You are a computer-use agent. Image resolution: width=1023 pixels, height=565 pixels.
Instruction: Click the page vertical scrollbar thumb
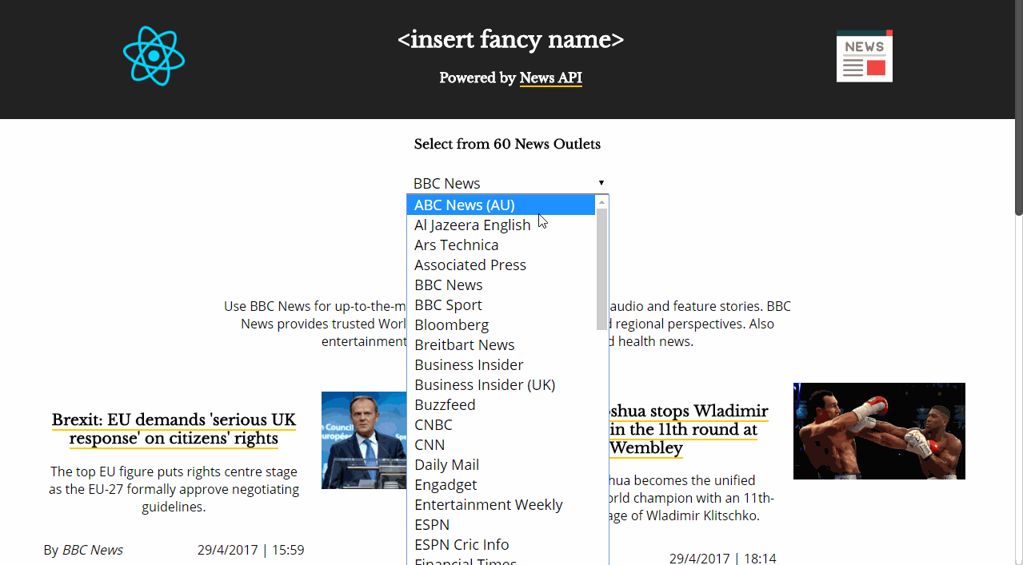pyautogui.click(x=1018, y=108)
